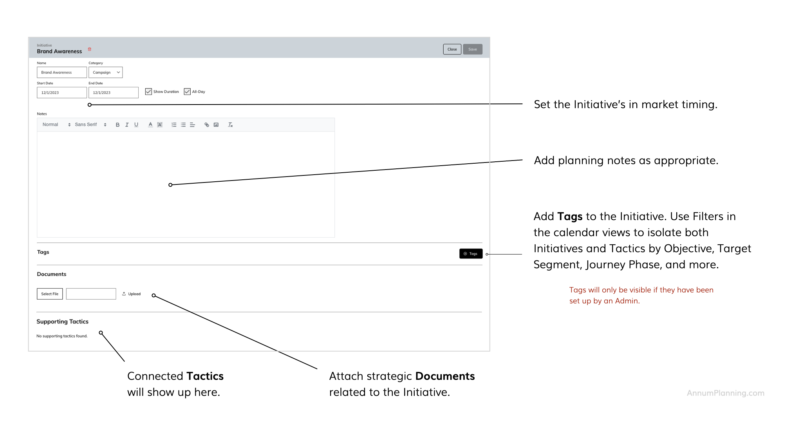Insert a bulleted list in Notes

(183, 125)
